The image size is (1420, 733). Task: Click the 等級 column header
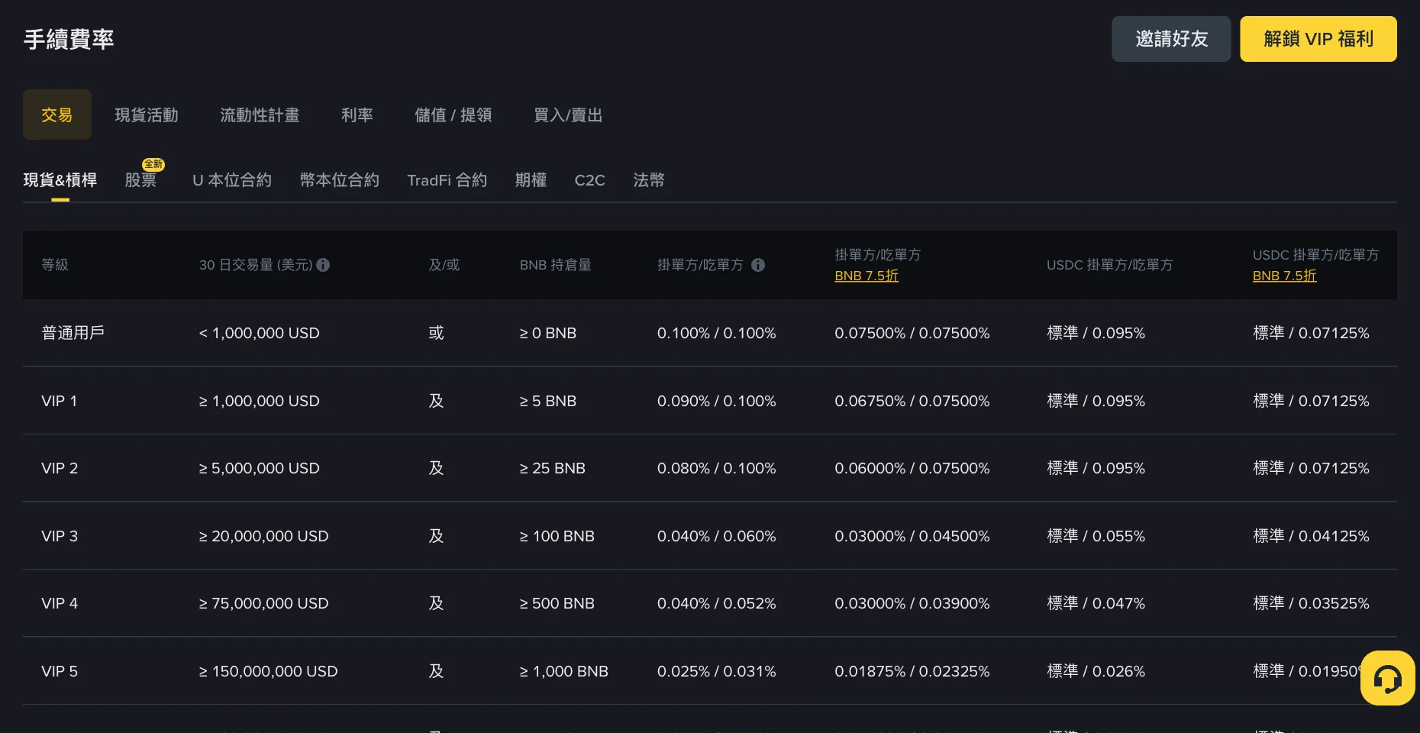55,265
